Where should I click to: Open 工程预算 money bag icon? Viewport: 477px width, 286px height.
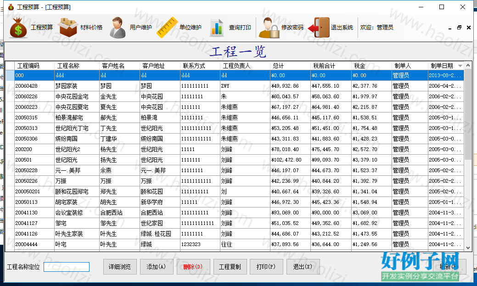pos(18,28)
